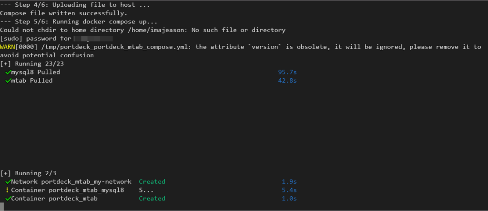Screen dimensions: 488x211
Task: Click the checkmark beside Container portdeck_mtab
Action: (x=8, y=199)
